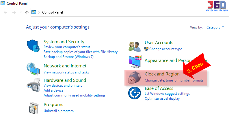This screenshot has height=123, width=229.
Task: Expand the address bar chevron before Control Panel
Action: click(x=39, y=12)
